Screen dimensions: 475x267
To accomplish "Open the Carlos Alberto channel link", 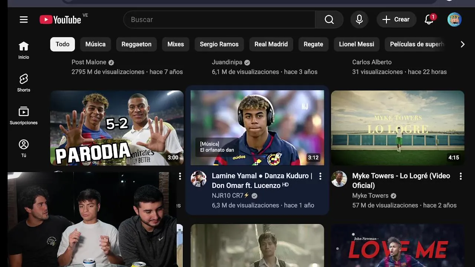I will (372, 62).
